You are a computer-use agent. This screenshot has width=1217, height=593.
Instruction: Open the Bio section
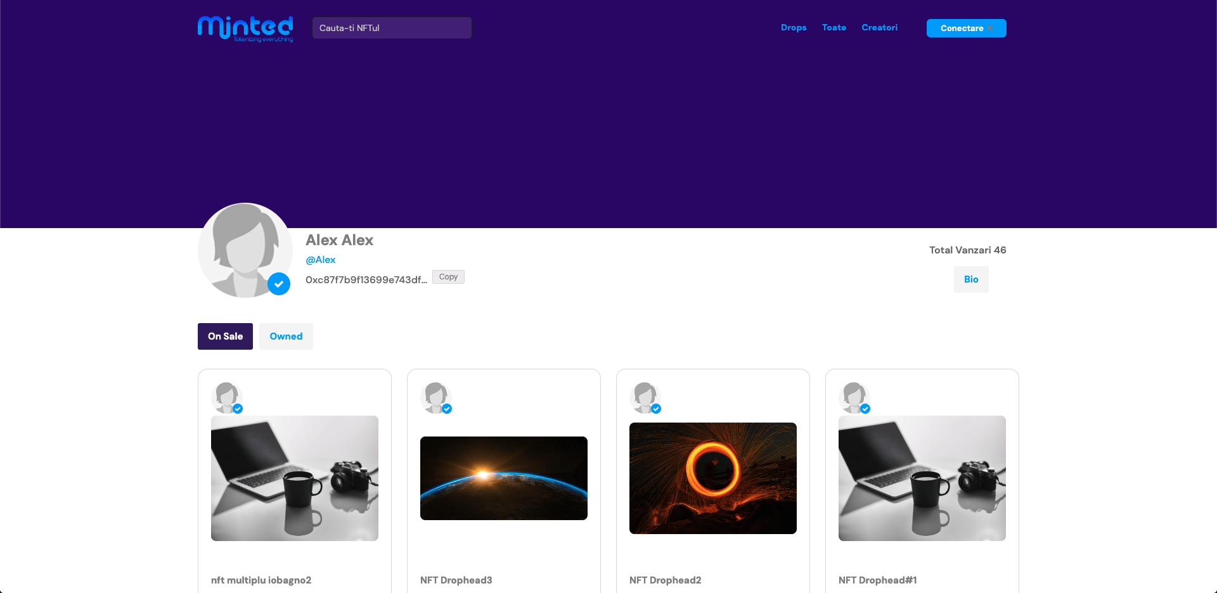click(971, 279)
